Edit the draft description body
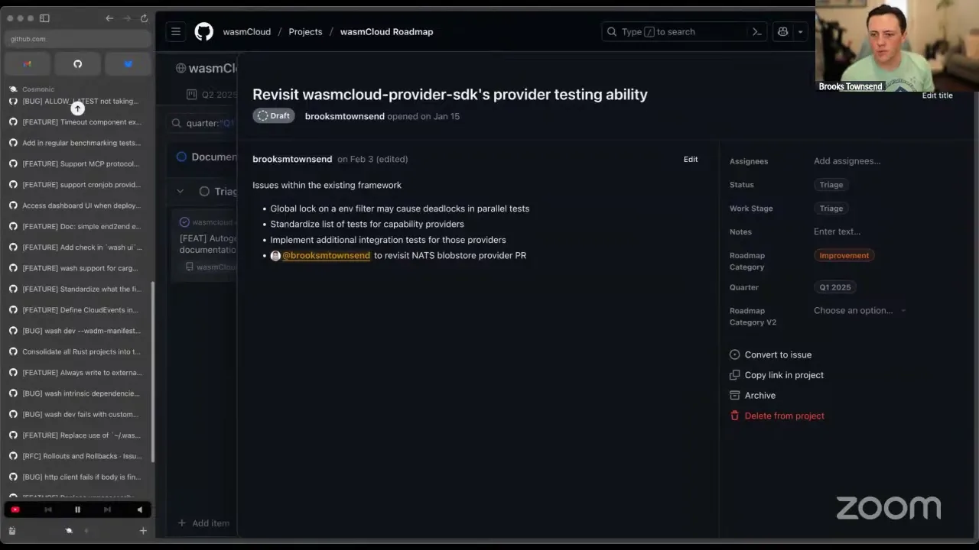Viewport: 979px width, 550px height. click(691, 160)
